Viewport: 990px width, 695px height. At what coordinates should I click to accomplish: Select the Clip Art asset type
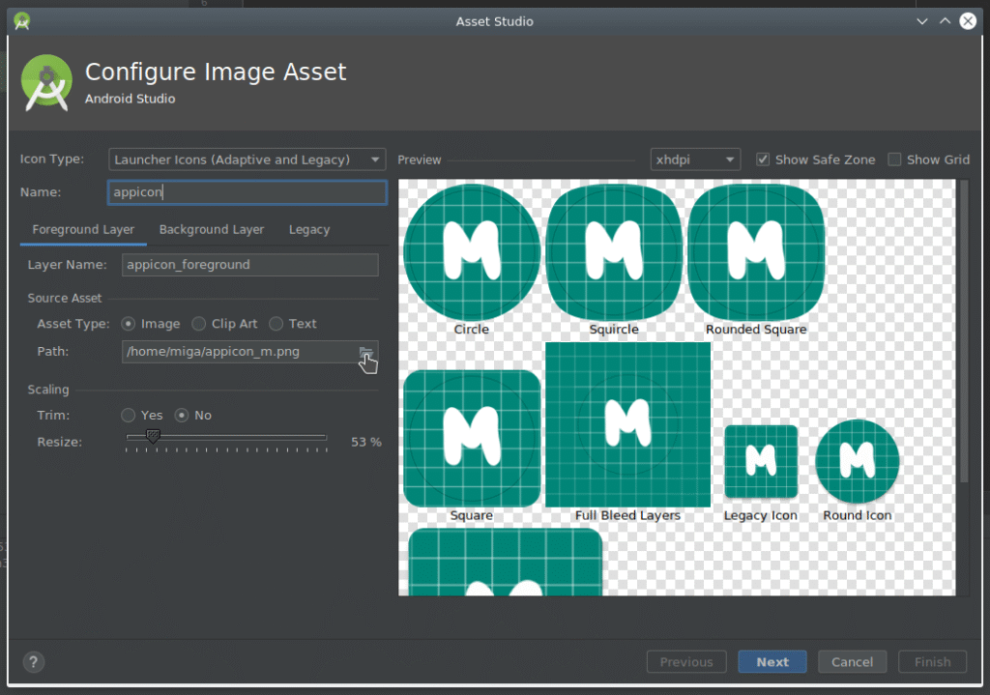click(199, 324)
